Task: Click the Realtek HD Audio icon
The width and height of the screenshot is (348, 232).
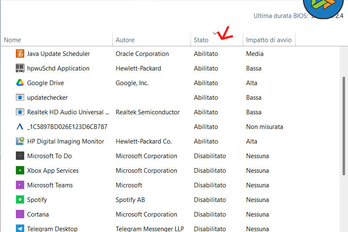Action: [x=20, y=112]
